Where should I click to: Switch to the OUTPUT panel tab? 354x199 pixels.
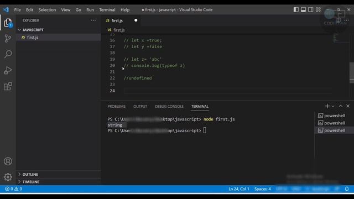(140, 107)
